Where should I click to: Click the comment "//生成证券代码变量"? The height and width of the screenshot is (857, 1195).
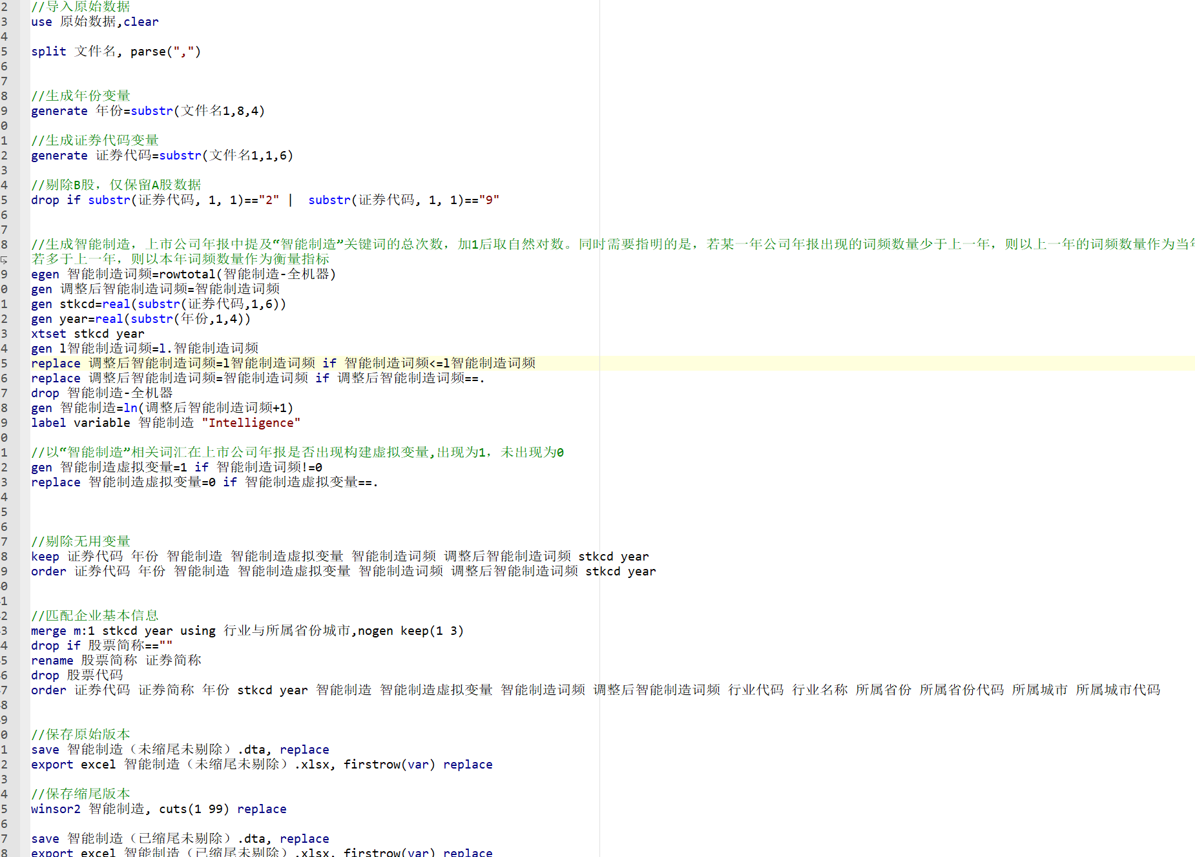(95, 140)
